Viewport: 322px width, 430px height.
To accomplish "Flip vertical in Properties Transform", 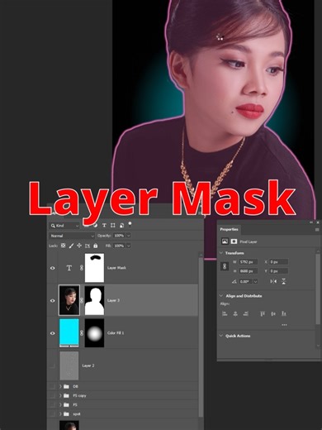I will [283, 281].
